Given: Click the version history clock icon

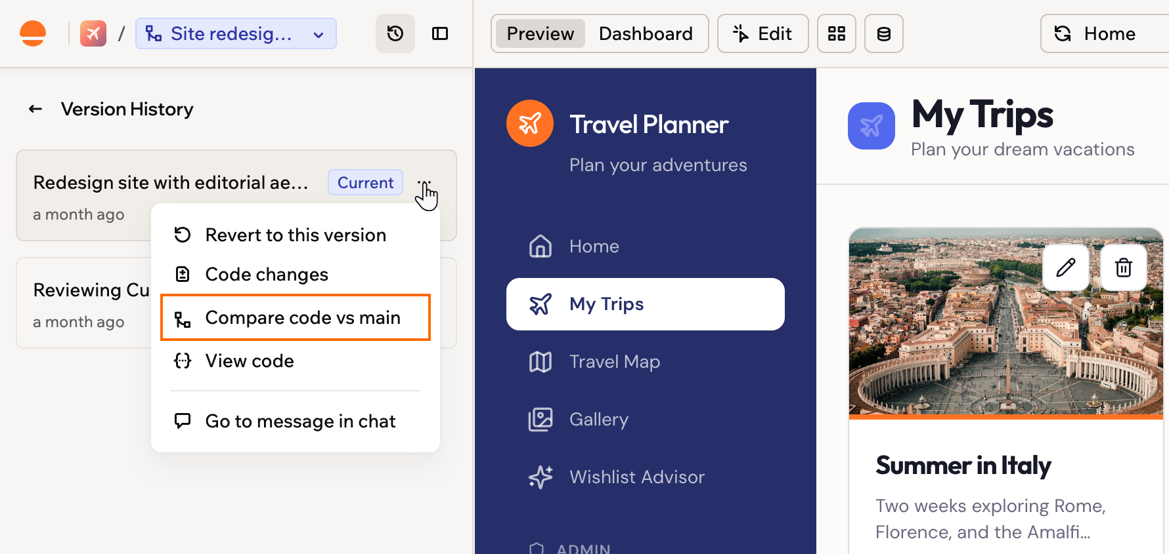Looking at the screenshot, I should (x=395, y=33).
